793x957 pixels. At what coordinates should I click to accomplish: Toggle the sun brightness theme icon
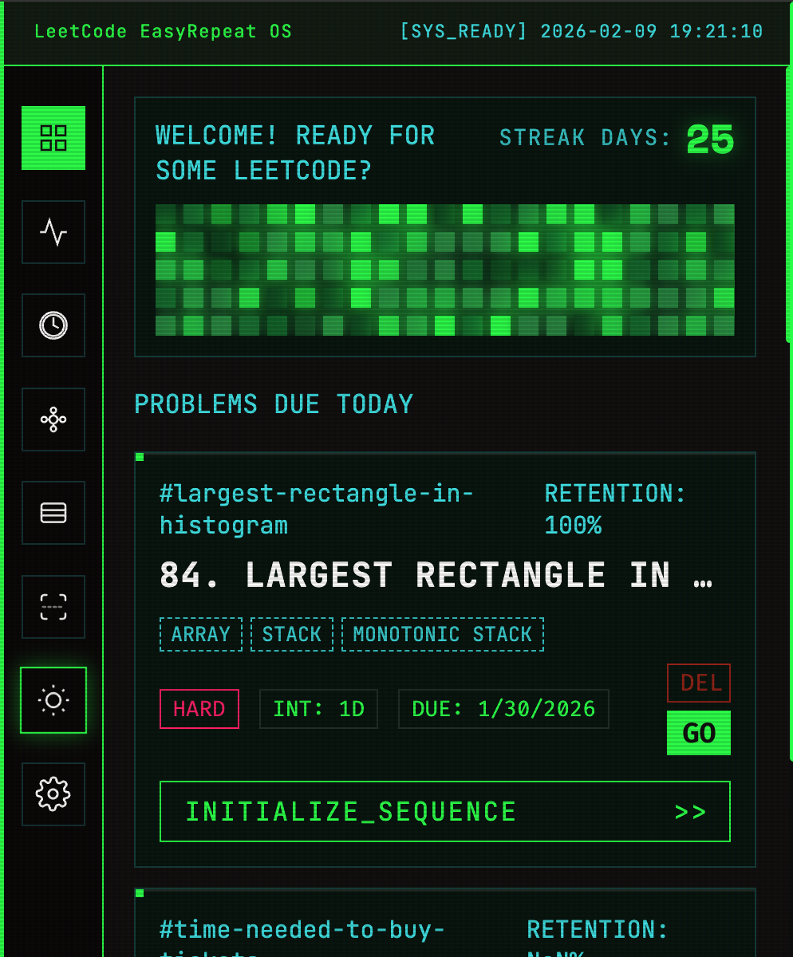(x=53, y=700)
